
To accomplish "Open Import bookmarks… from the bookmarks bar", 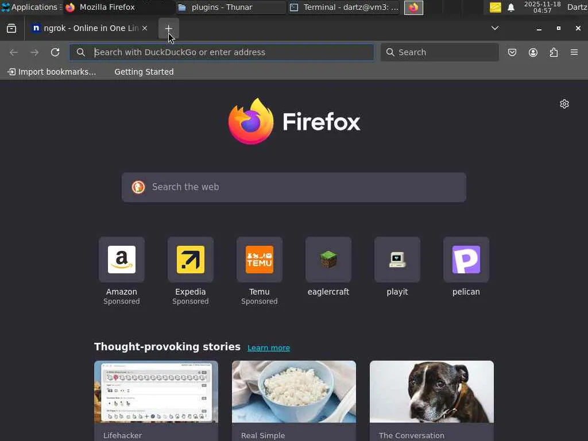I will [52, 72].
